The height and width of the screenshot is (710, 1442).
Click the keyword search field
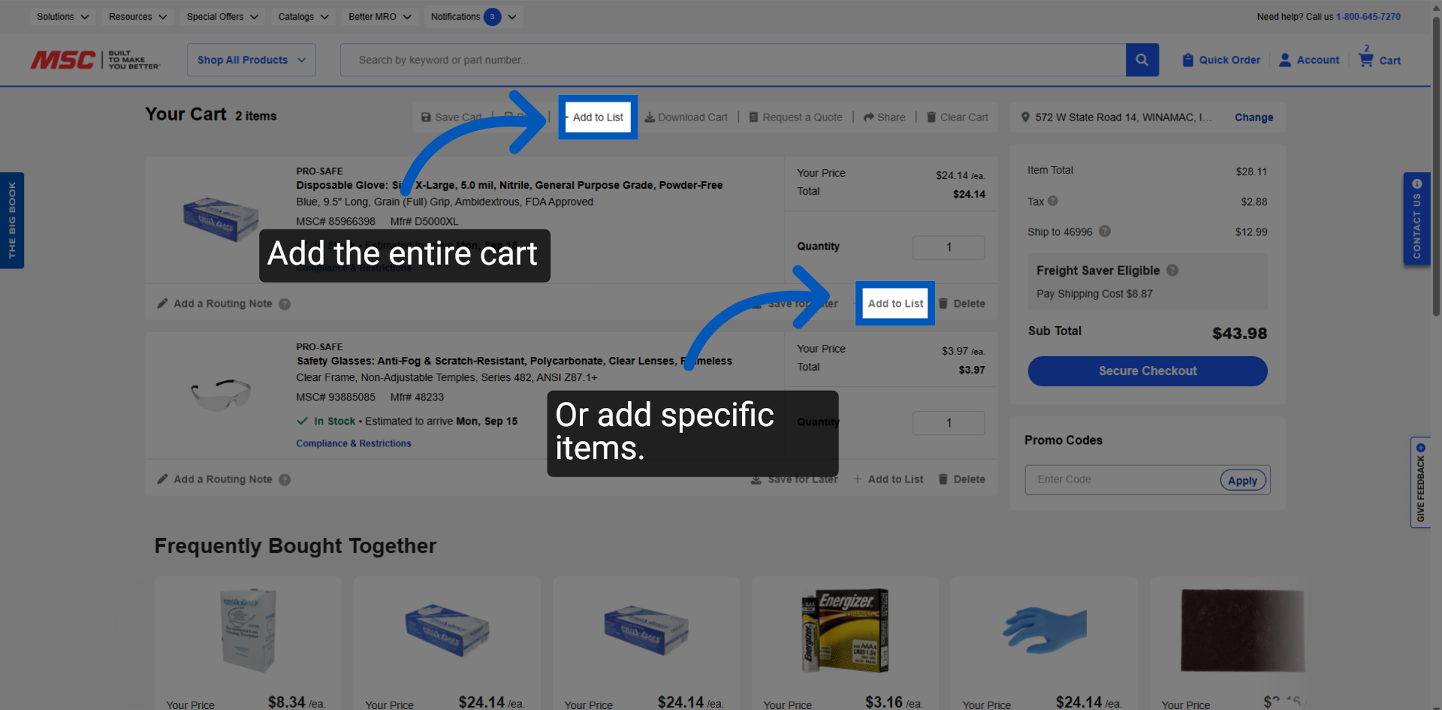733,59
